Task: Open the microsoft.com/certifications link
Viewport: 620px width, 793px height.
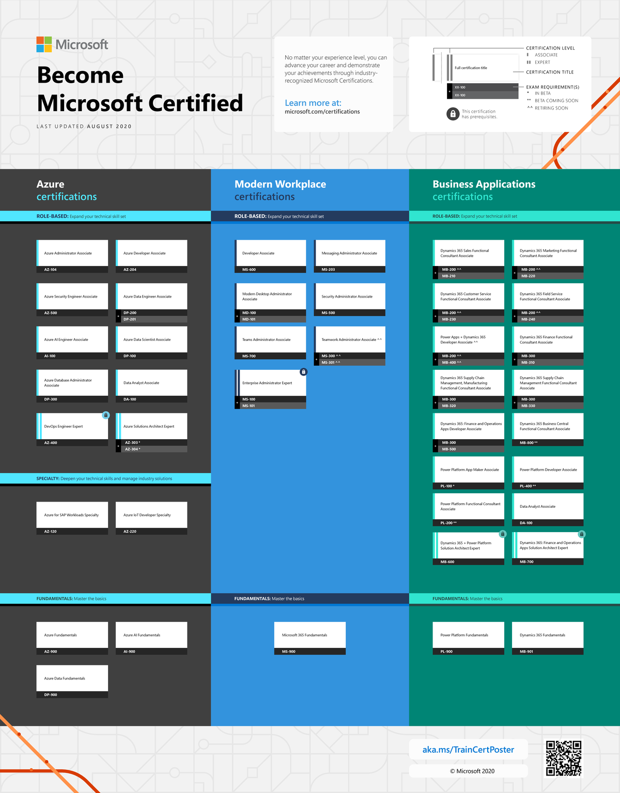Action: [x=321, y=112]
